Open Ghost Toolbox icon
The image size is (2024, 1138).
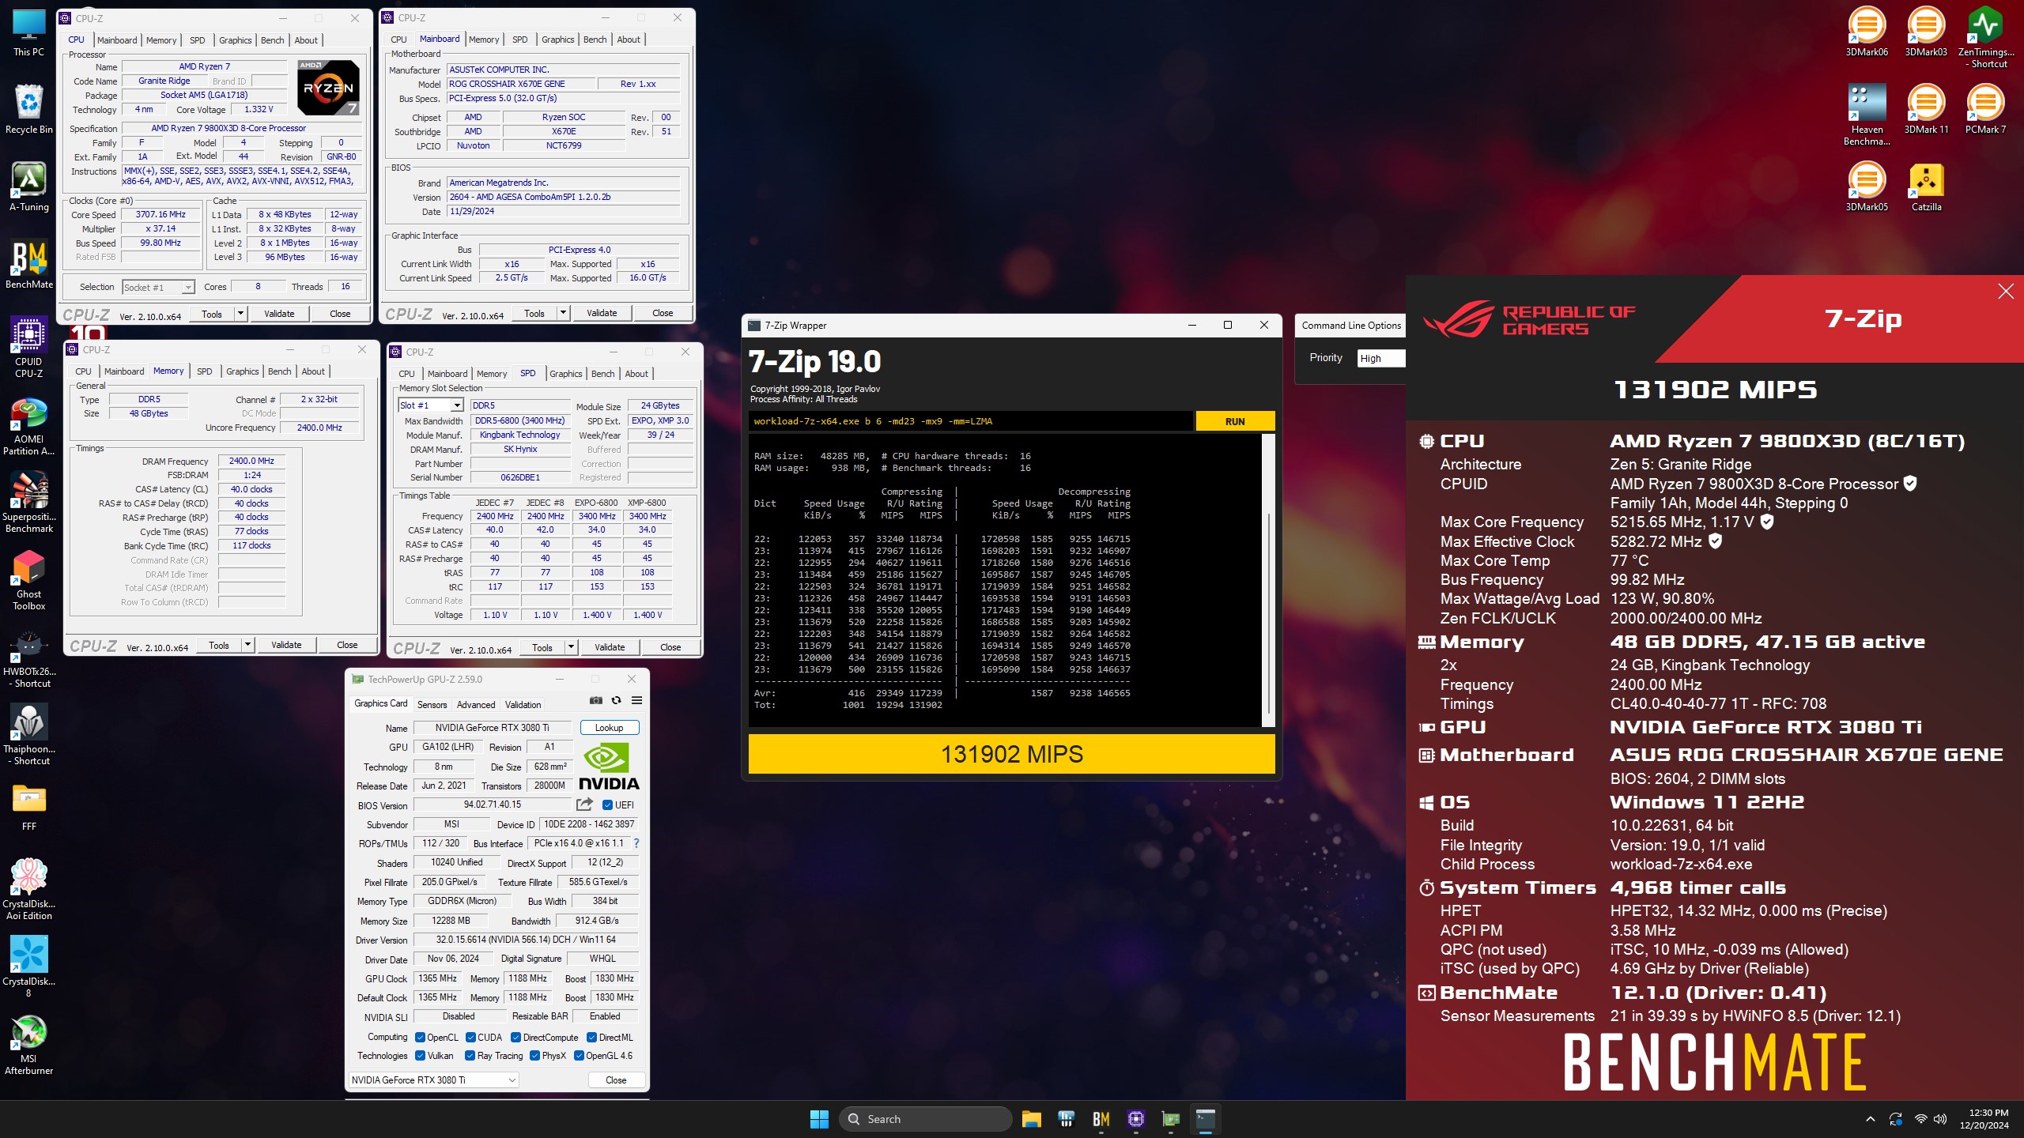pos(29,580)
